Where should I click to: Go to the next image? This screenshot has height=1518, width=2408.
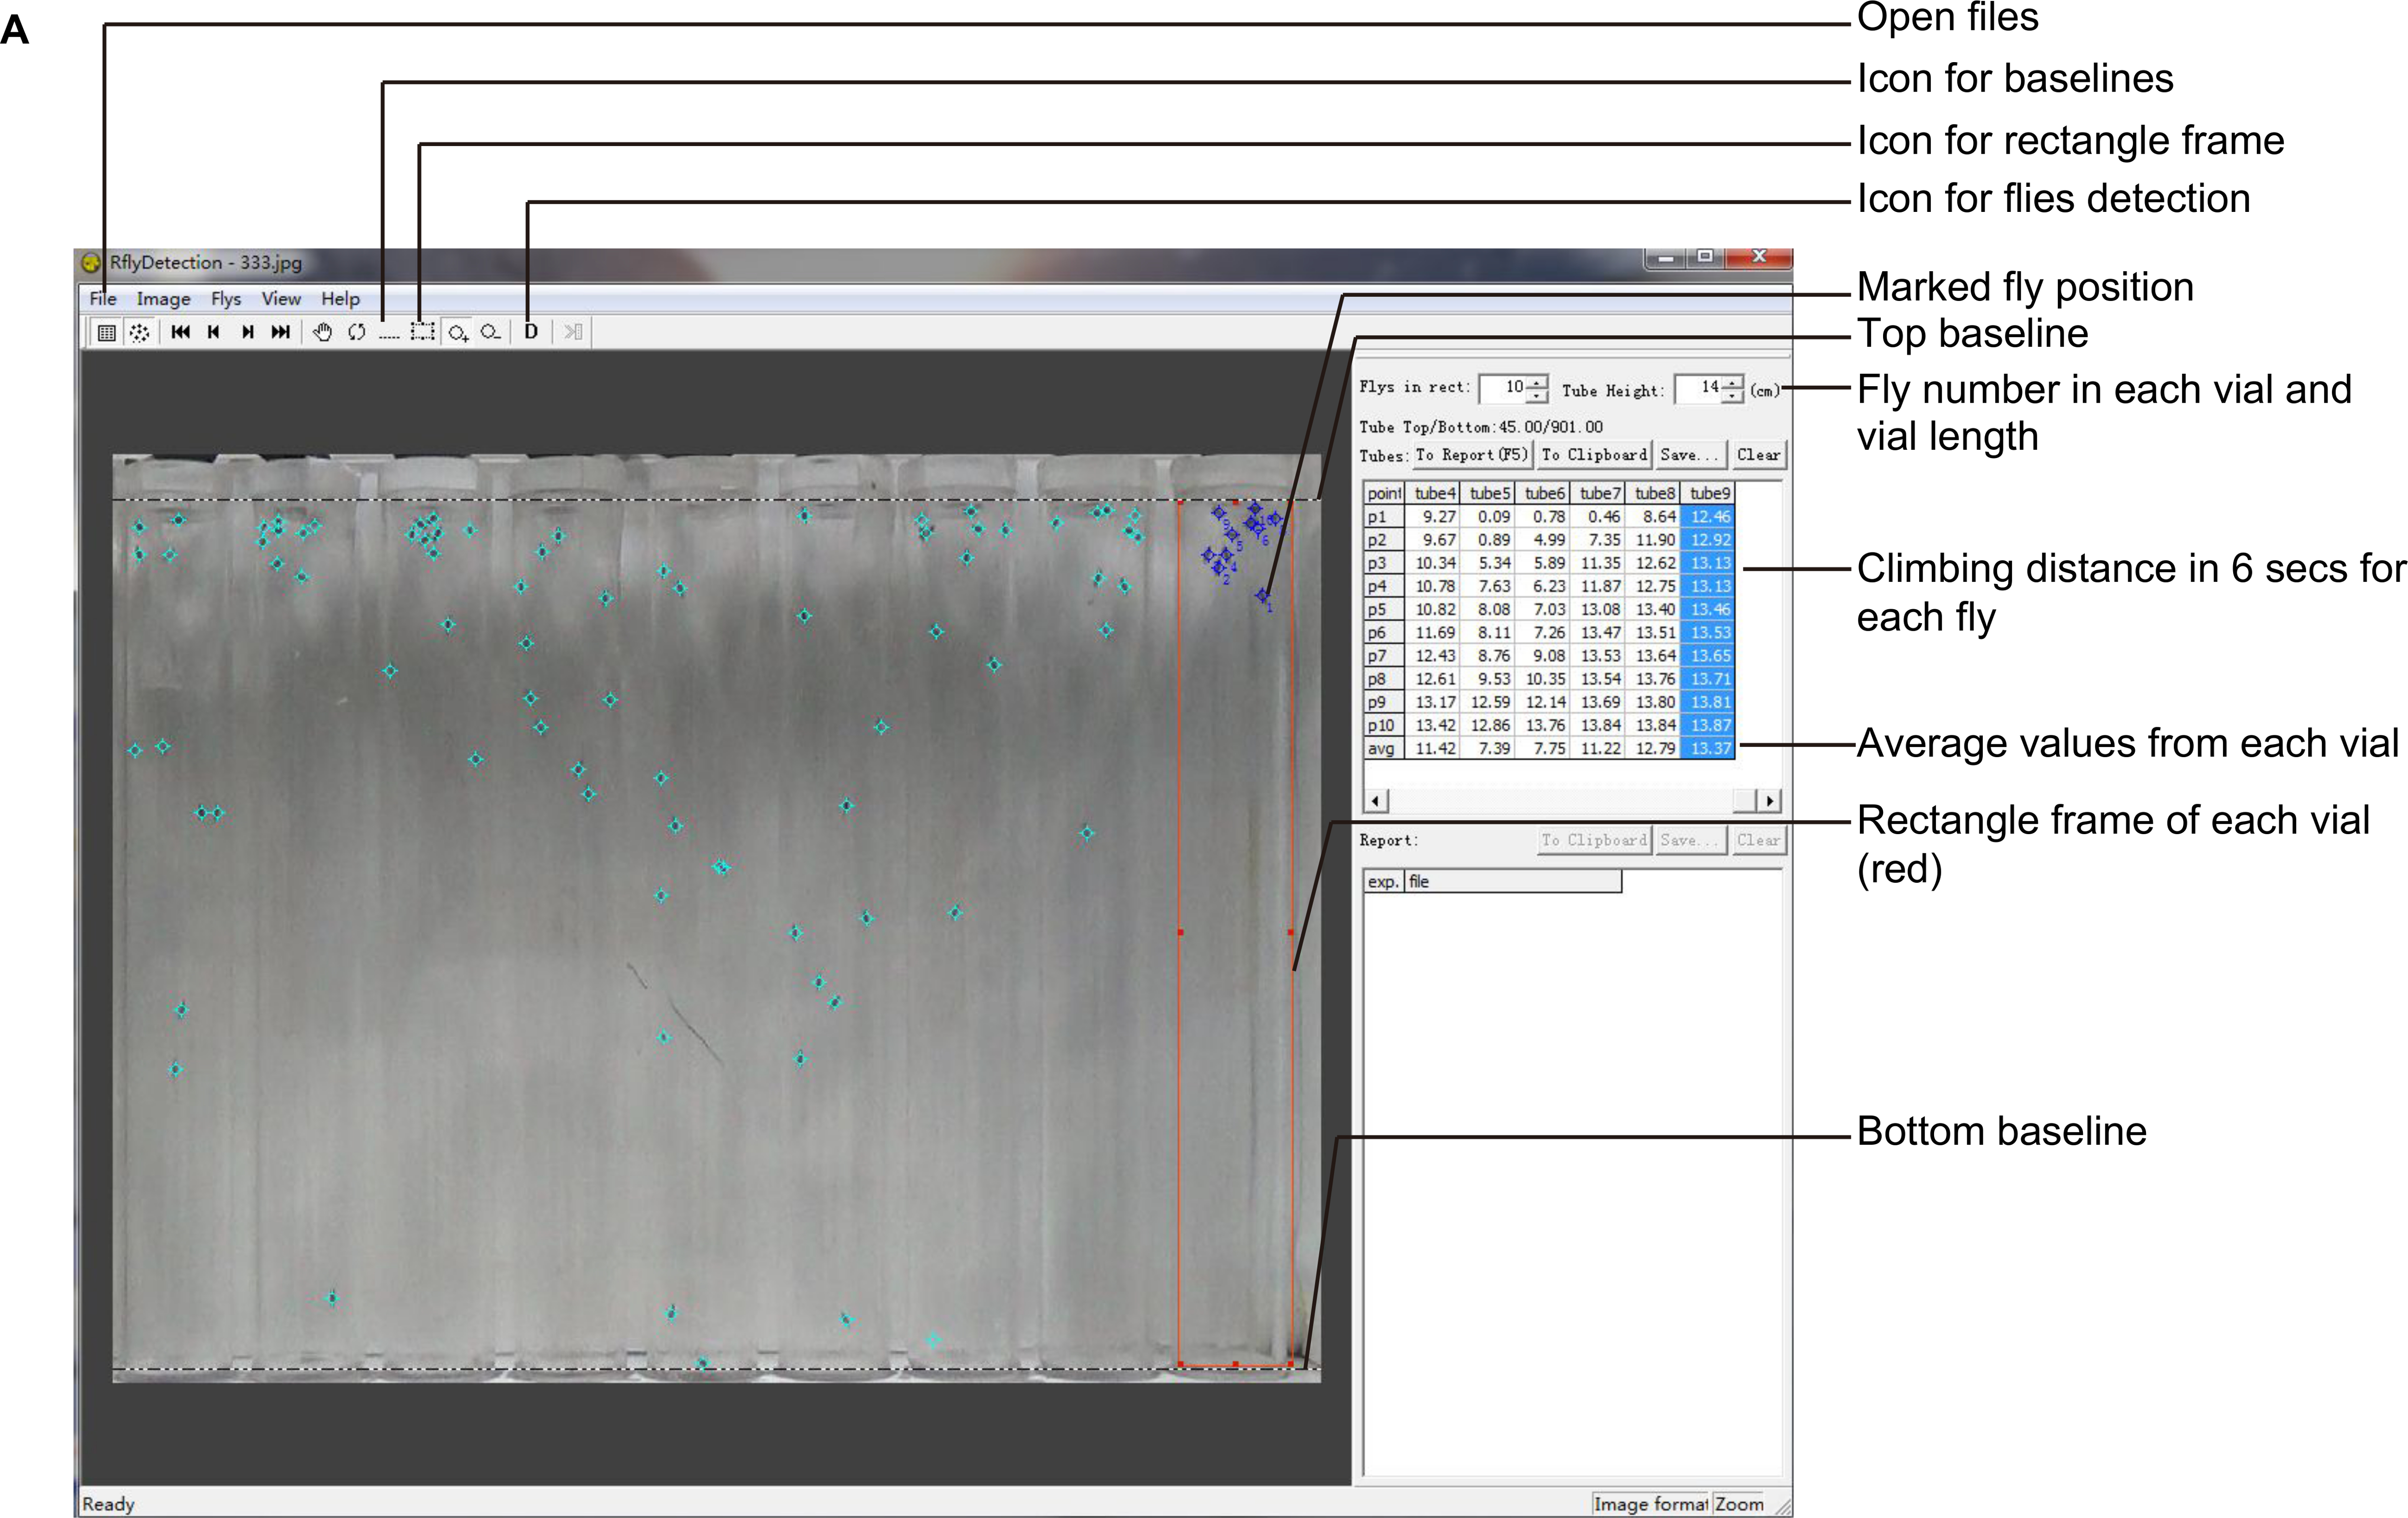tap(247, 332)
